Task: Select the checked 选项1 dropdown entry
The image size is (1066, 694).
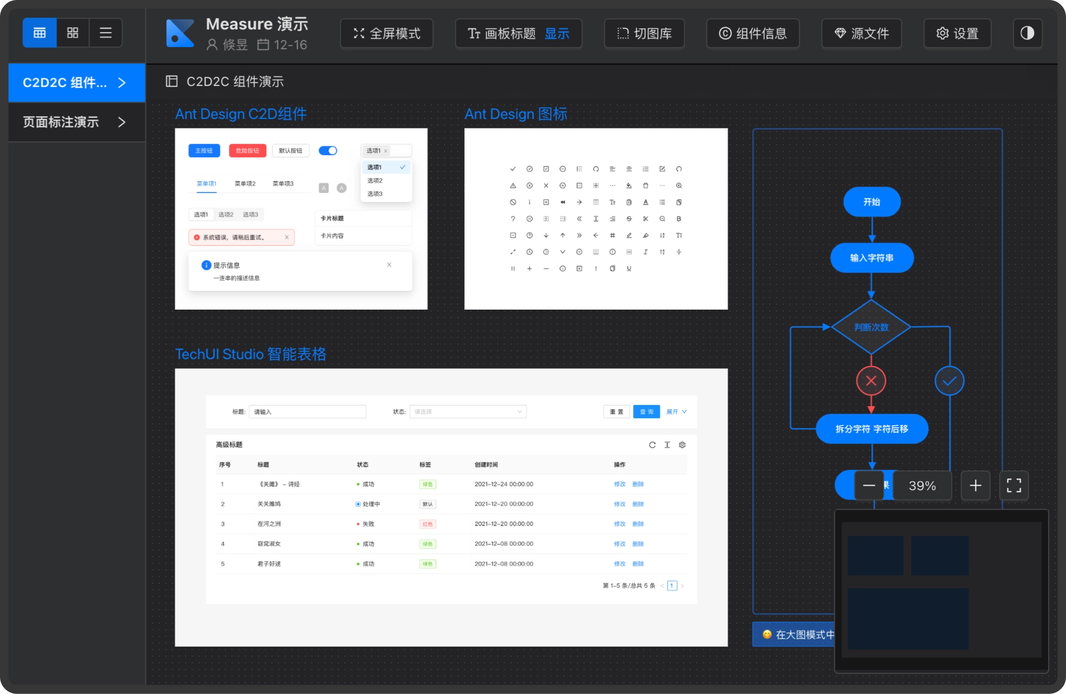Action: coord(386,167)
